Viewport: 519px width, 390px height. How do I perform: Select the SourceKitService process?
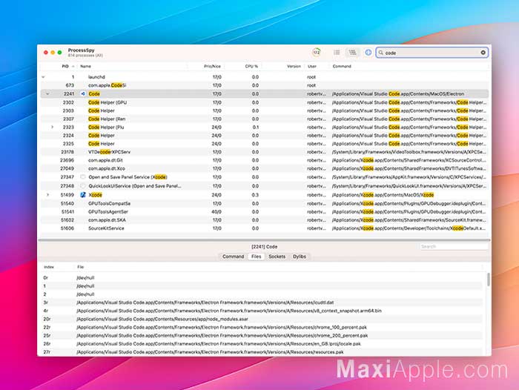(264, 228)
